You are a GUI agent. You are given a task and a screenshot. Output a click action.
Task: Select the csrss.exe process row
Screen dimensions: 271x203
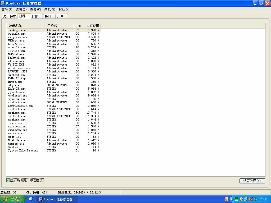coord(54,133)
